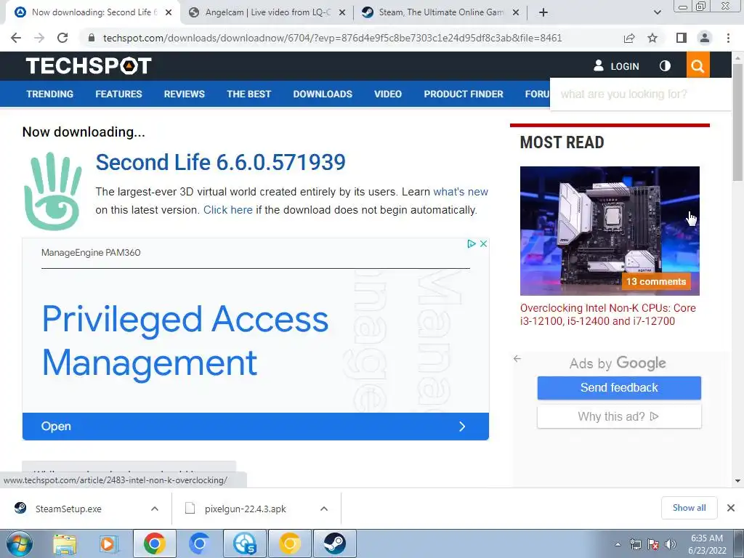744x558 pixels.
Task: Click the Google Chrome taskbar icon
Action: (x=154, y=543)
